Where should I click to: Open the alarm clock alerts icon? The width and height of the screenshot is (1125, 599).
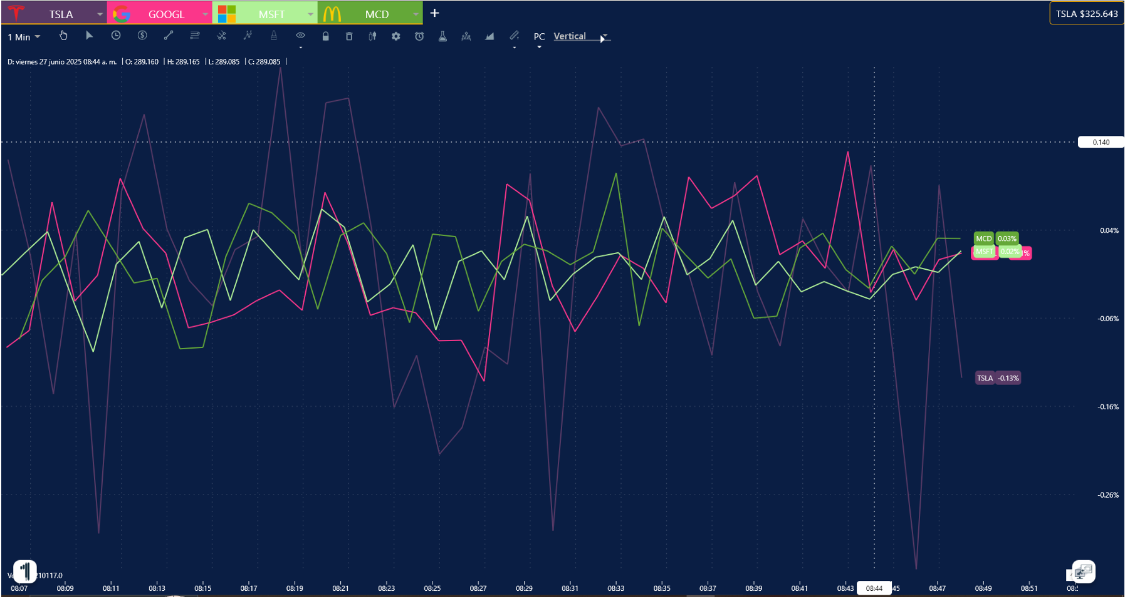419,36
